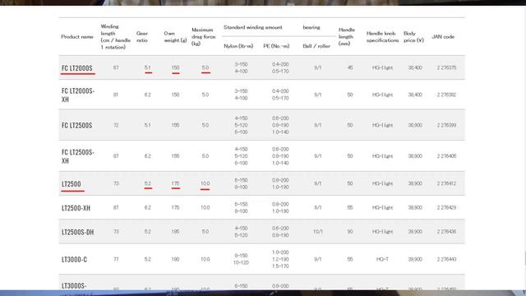Image resolution: width=526 pixels, height=296 pixels.
Task: Click the bearing column header
Action: (x=311, y=27)
